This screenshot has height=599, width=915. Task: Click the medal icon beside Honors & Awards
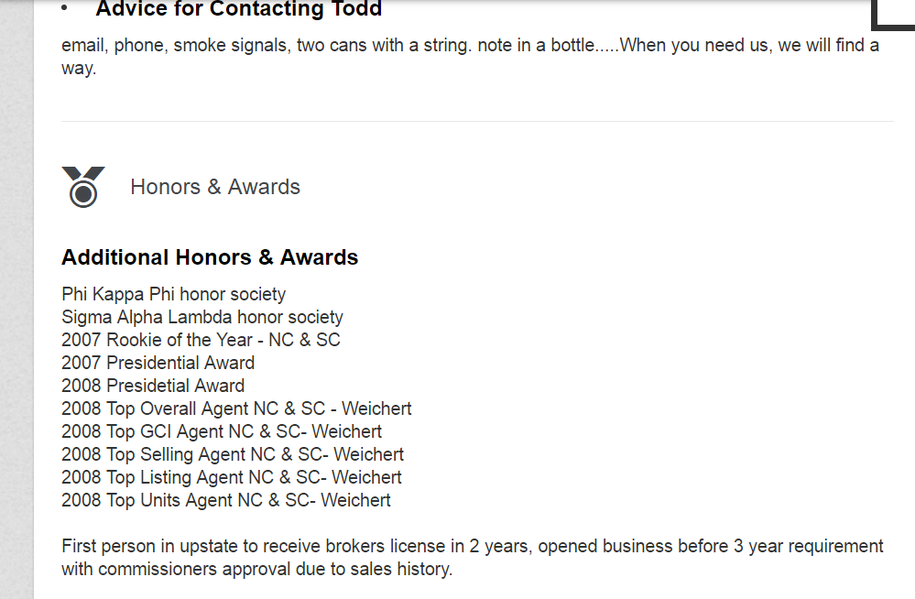tap(83, 187)
